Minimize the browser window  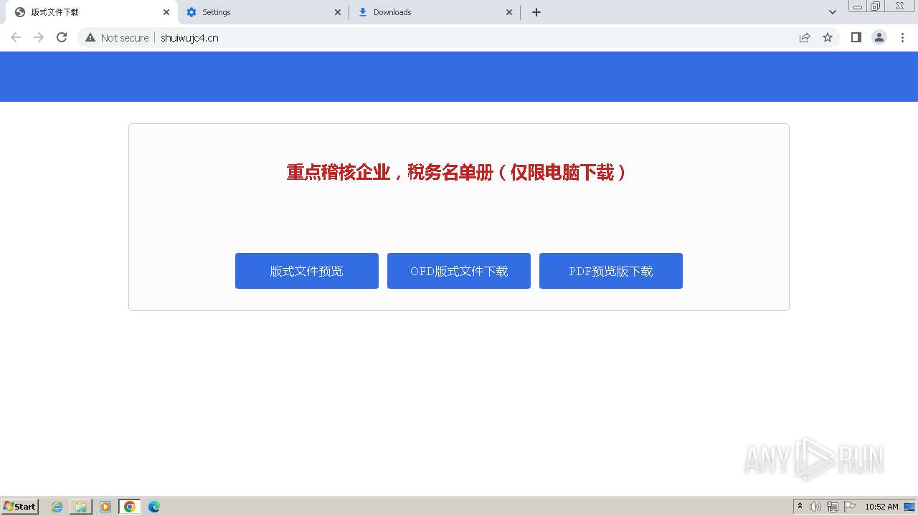pyautogui.click(x=858, y=6)
